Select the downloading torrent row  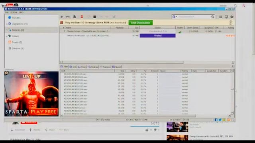tap(147, 31)
